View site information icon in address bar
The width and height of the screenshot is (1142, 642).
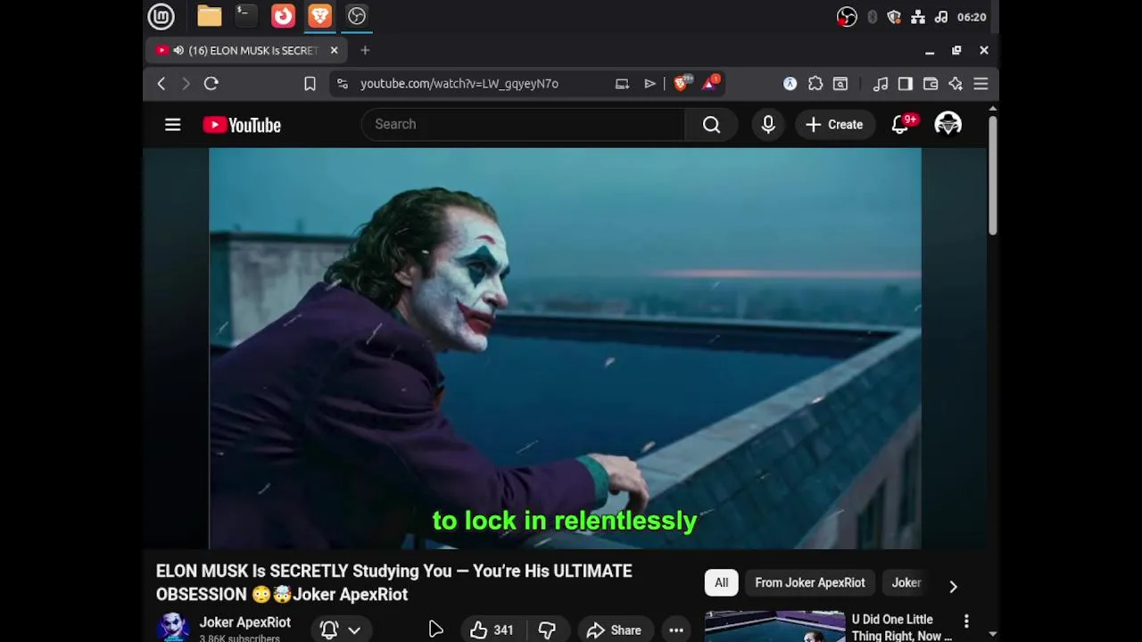[x=343, y=84]
